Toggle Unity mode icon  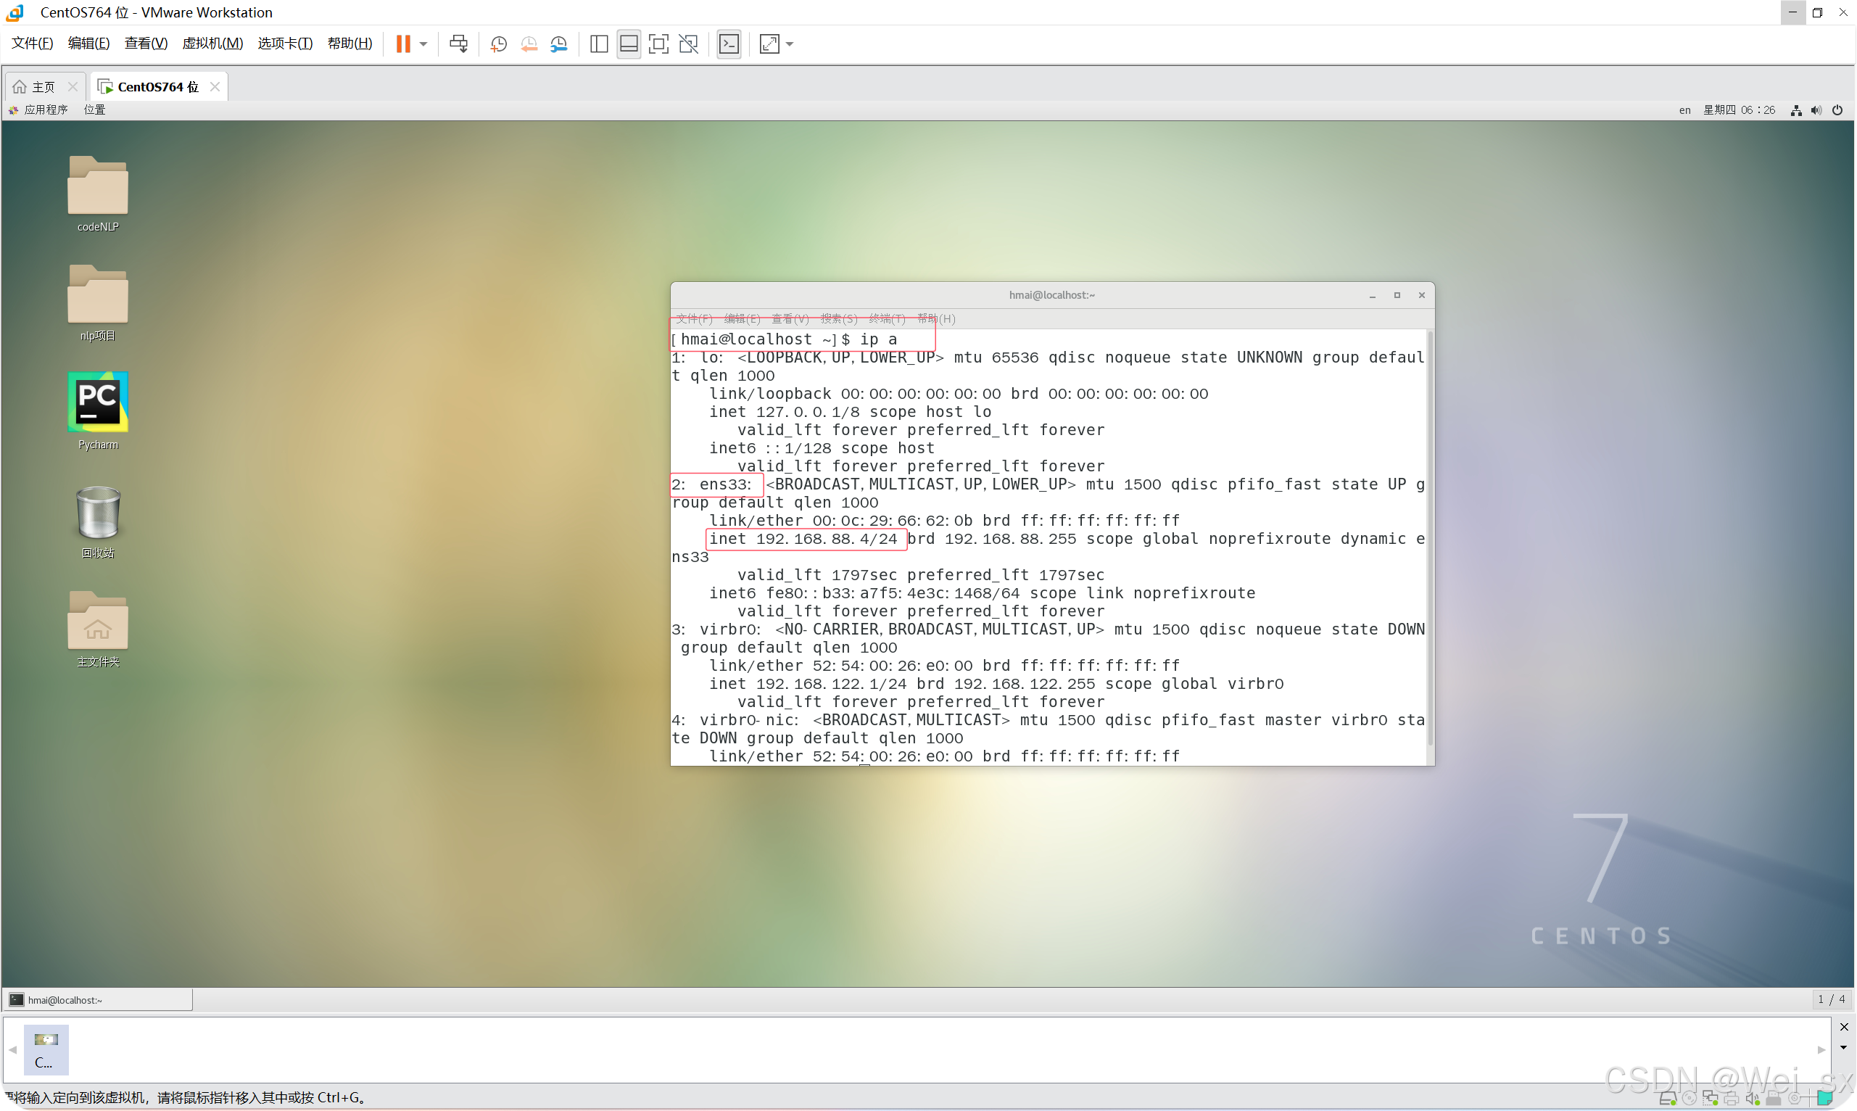[x=688, y=44]
